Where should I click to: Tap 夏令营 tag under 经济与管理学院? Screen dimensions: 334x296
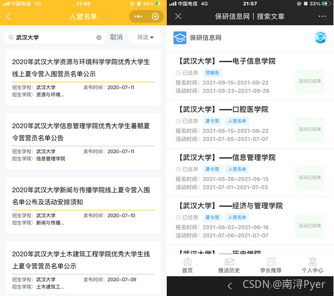(212, 217)
